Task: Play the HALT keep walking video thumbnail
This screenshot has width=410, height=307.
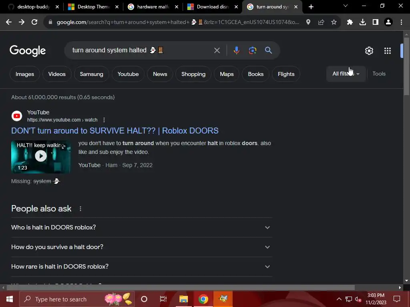Action: pyautogui.click(x=41, y=157)
